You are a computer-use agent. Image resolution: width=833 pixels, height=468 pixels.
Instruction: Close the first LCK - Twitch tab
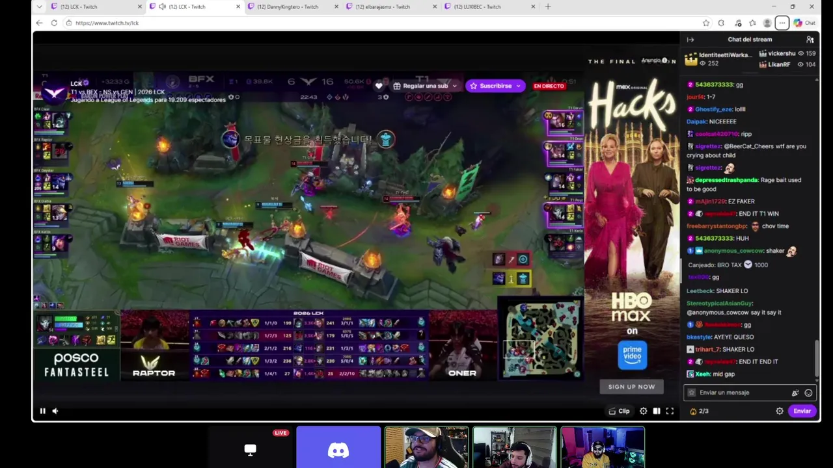(139, 6)
